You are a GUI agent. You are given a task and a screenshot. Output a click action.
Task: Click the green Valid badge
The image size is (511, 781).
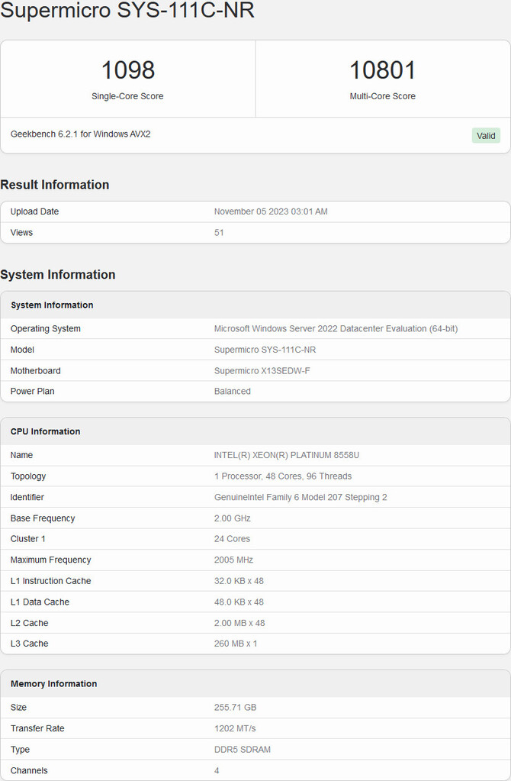[486, 135]
